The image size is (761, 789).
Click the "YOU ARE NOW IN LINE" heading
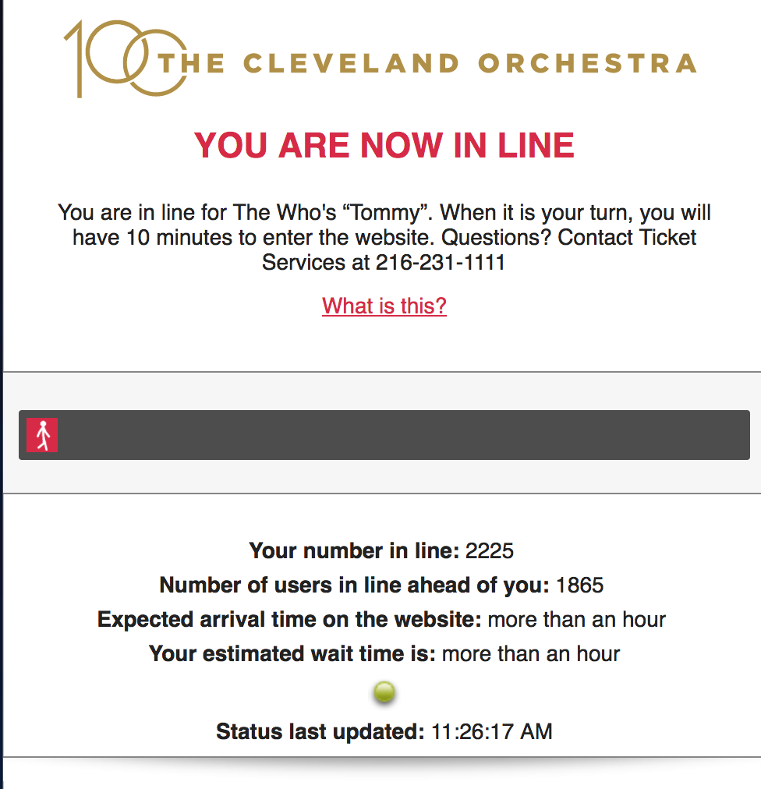pos(384,146)
